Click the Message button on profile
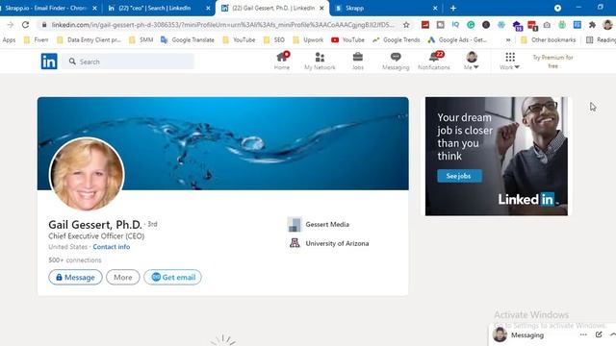616x346 pixels. 75,278
